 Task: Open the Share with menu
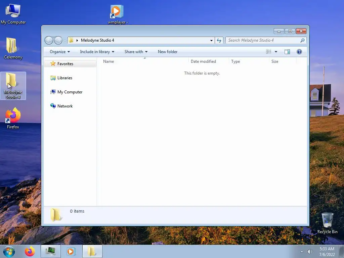coord(136,52)
